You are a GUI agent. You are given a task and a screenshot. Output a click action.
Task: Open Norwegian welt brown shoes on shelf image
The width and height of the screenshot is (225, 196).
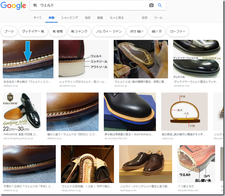point(146,164)
